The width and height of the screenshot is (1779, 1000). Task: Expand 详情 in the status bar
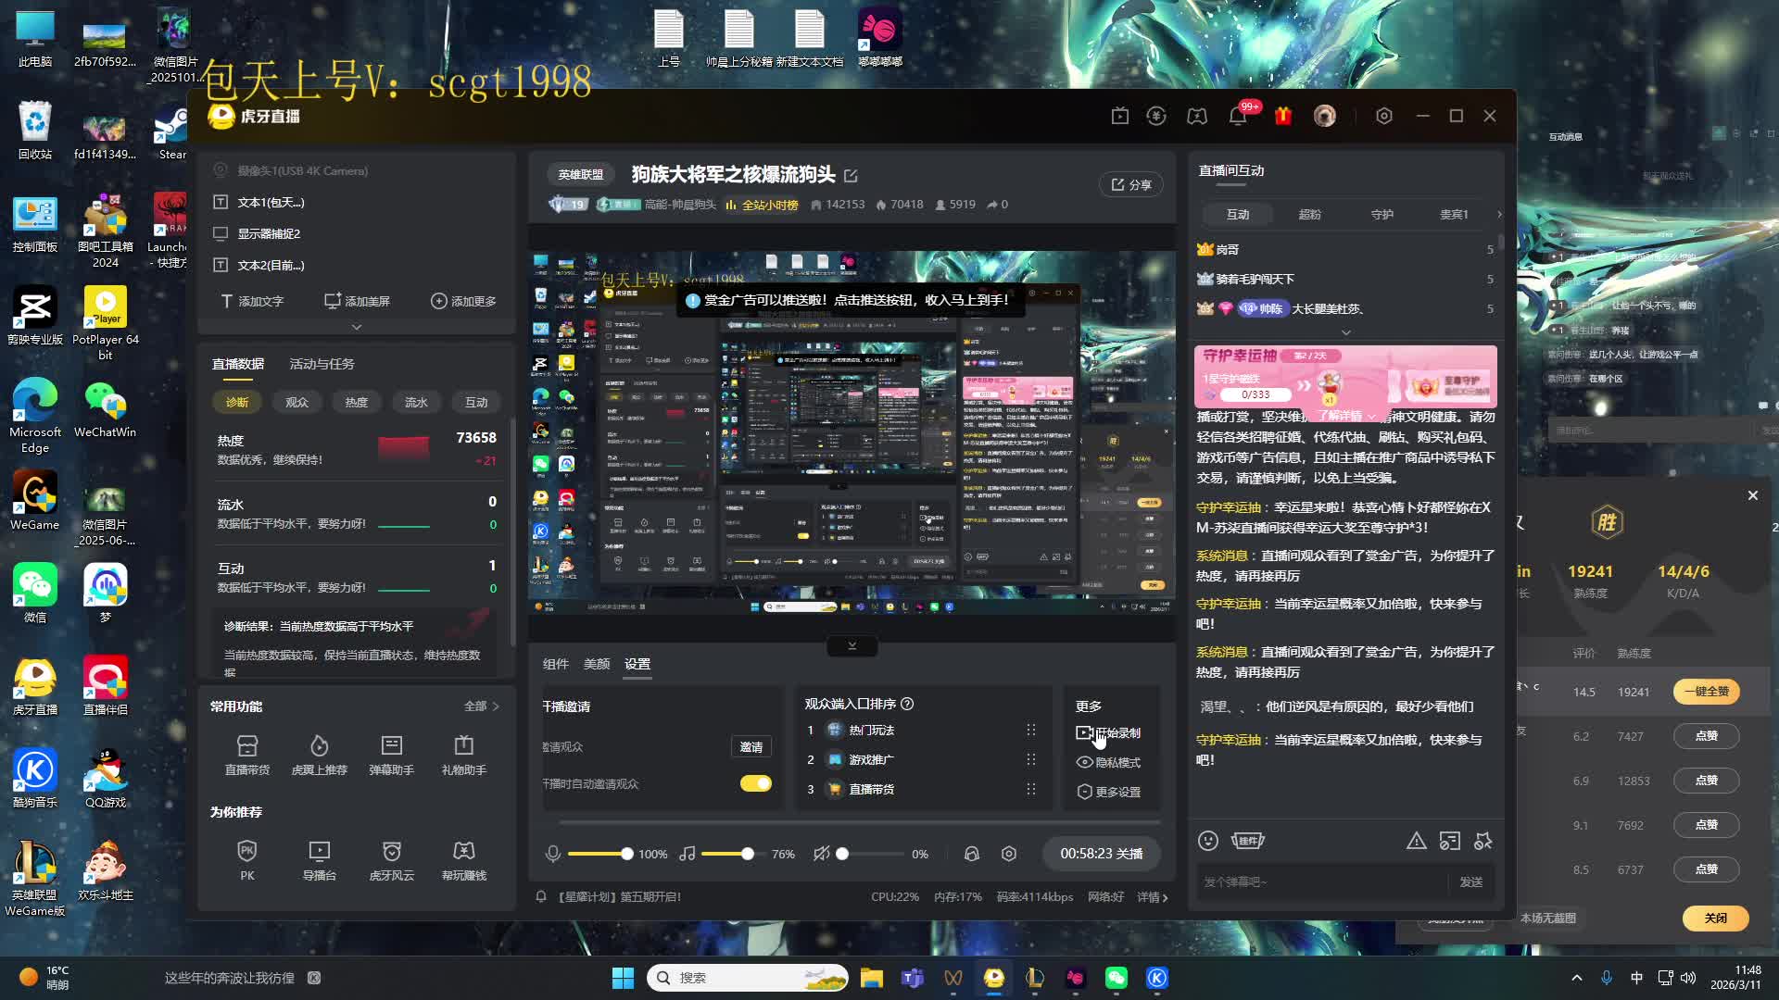coord(1152,897)
